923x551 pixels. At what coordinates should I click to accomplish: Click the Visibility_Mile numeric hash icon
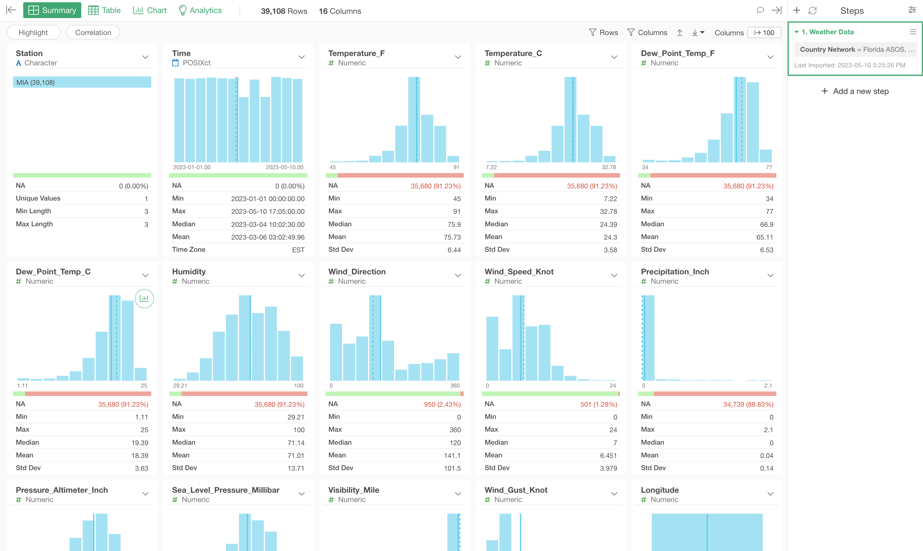pyautogui.click(x=332, y=500)
